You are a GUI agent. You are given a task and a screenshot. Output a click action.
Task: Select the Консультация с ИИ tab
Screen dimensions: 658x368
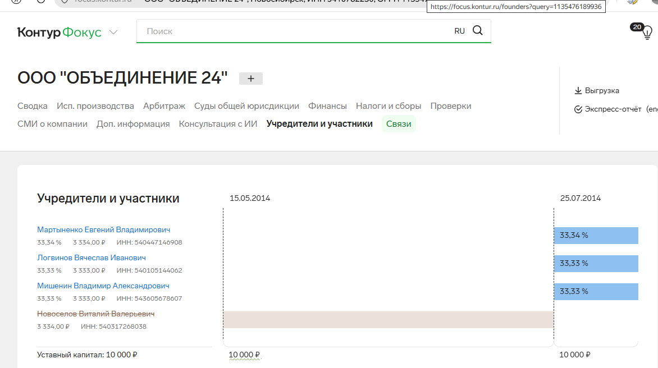(218, 124)
